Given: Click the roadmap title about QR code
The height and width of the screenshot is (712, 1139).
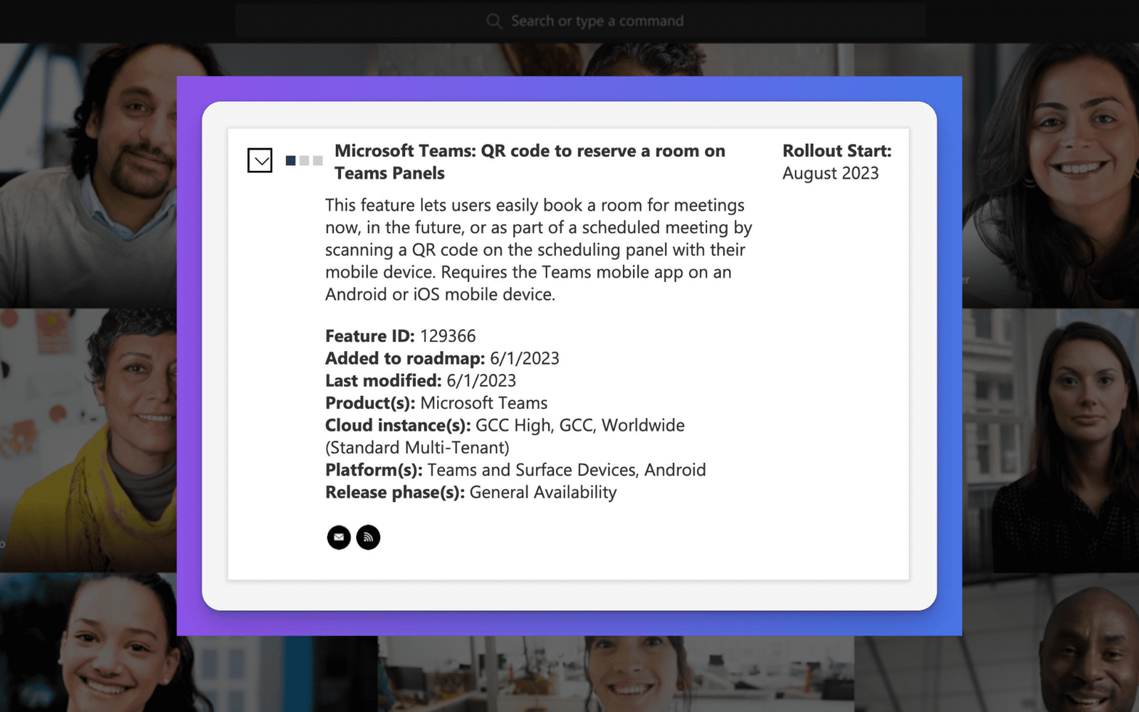Looking at the screenshot, I should coord(530,162).
